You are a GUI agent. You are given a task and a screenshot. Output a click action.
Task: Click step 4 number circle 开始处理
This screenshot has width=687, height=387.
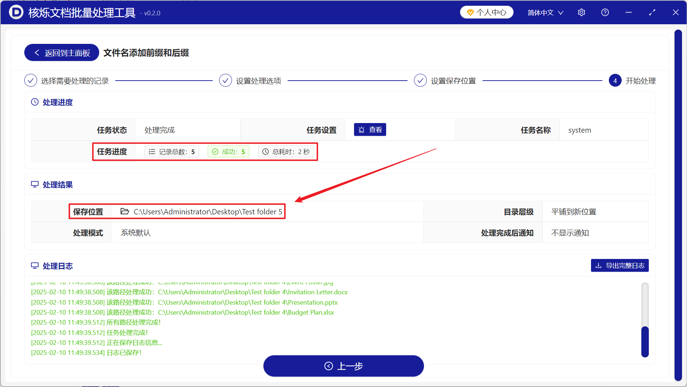(615, 81)
